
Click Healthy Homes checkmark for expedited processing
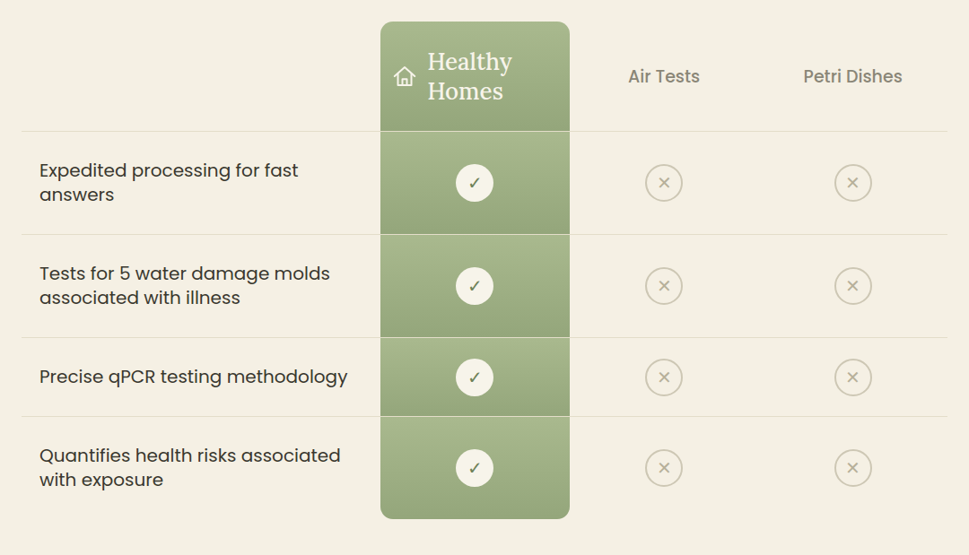(x=475, y=183)
